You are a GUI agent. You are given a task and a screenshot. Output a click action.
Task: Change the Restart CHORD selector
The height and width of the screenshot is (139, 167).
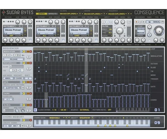(19, 78)
